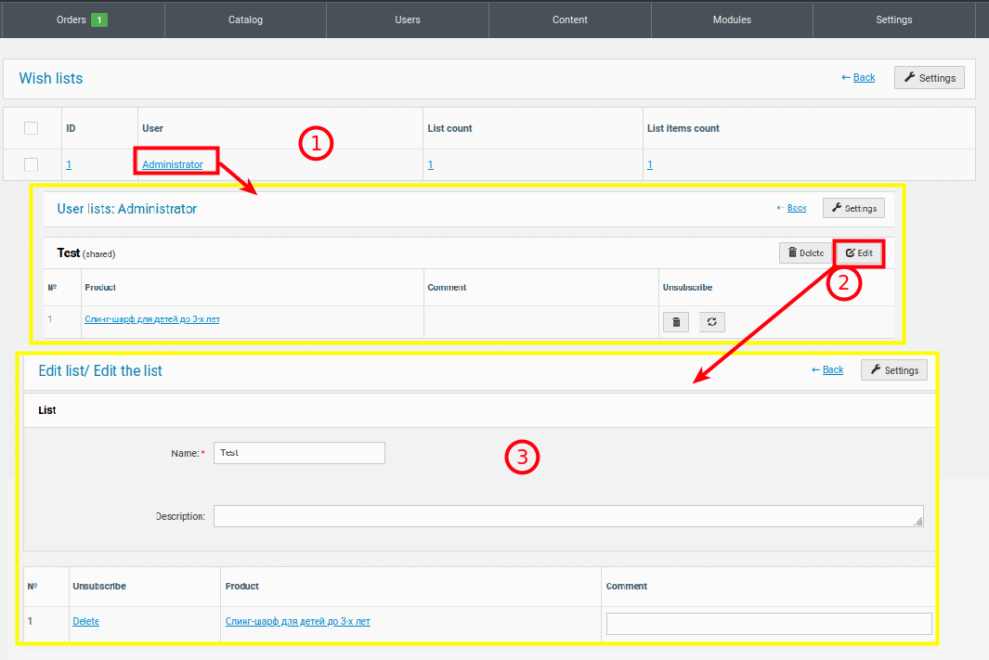Open the Content menu
The height and width of the screenshot is (660, 989).
click(569, 19)
